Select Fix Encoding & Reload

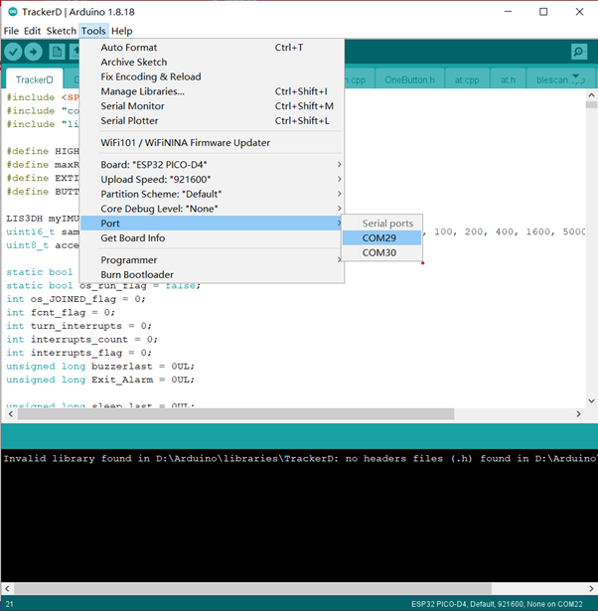tap(212, 76)
